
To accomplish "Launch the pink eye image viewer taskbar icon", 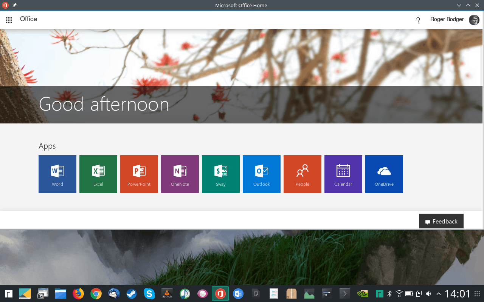I will (203, 294).
